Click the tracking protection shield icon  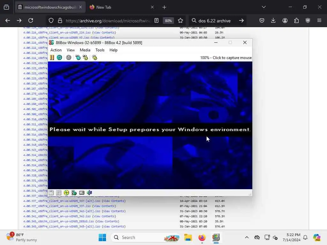[x=51, y=21]
